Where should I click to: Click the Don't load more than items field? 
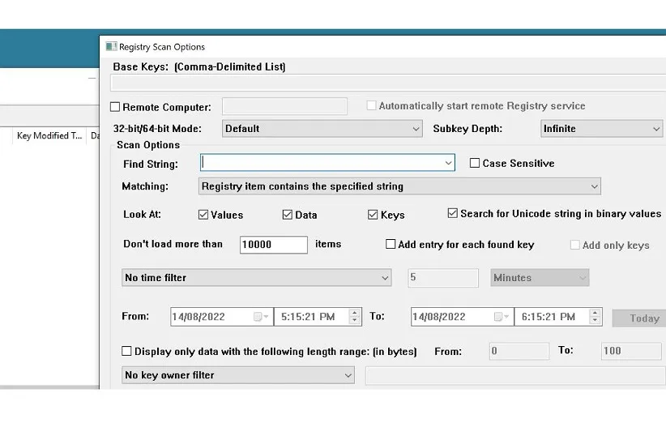(x=273, y=245)
